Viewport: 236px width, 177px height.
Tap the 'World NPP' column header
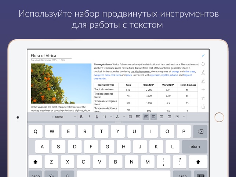pos(168,85)
